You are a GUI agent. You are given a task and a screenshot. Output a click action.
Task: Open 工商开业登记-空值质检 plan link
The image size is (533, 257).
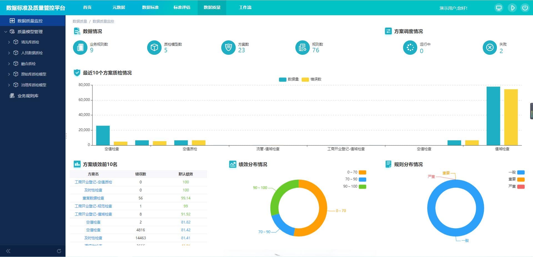click(93, 182)
